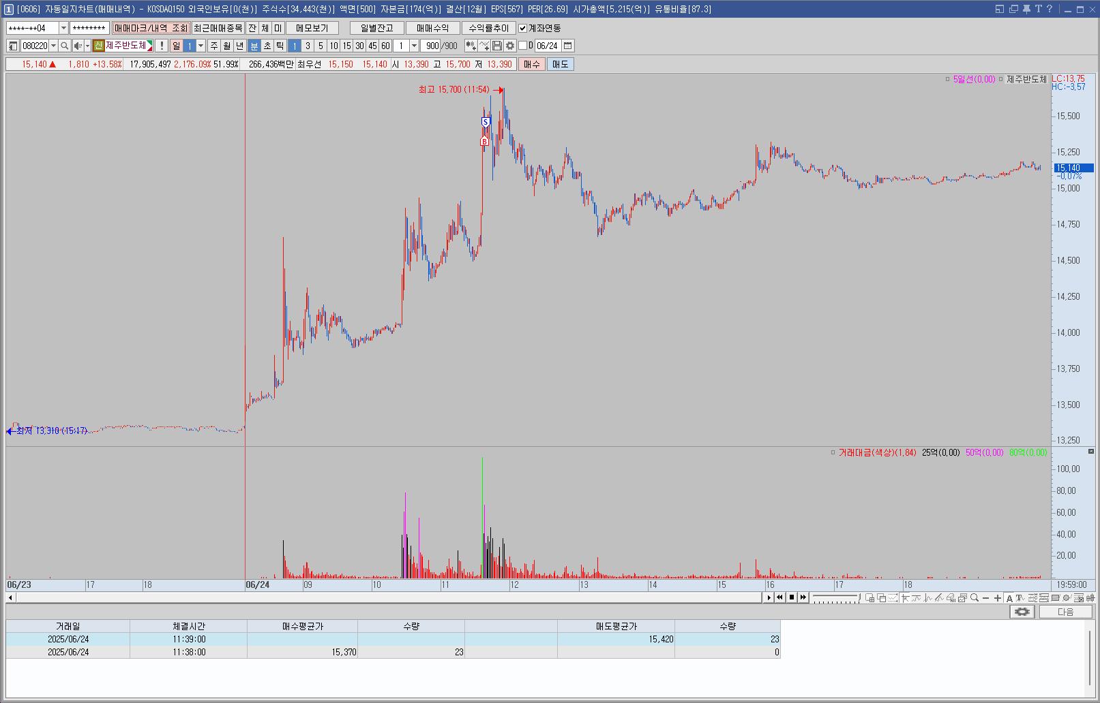Image resolution: width=1100 pixels, height=703 pixels.
Task: Click the text A annotation icon
Action: pyautogui.click(x=1010, y=597)
